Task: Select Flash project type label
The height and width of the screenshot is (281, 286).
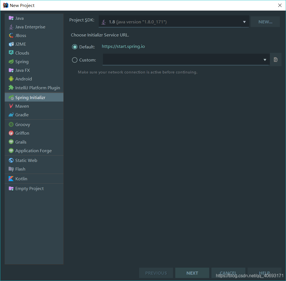Action: pyautogui.click(x=20, y=169)
